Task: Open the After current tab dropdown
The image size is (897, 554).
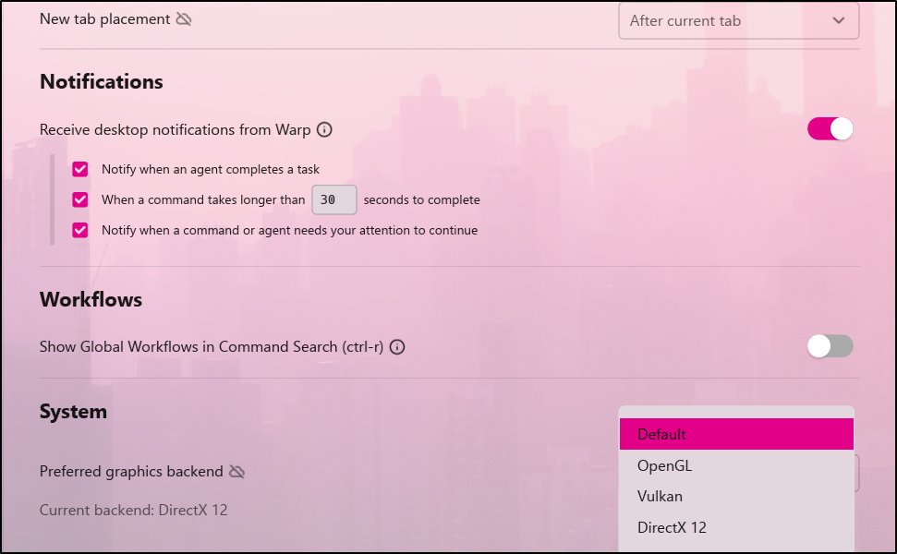Action: [738, 20]
